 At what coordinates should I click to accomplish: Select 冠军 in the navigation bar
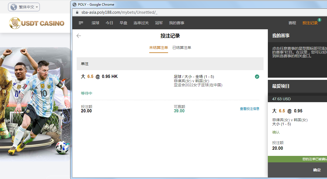[159, 23]
